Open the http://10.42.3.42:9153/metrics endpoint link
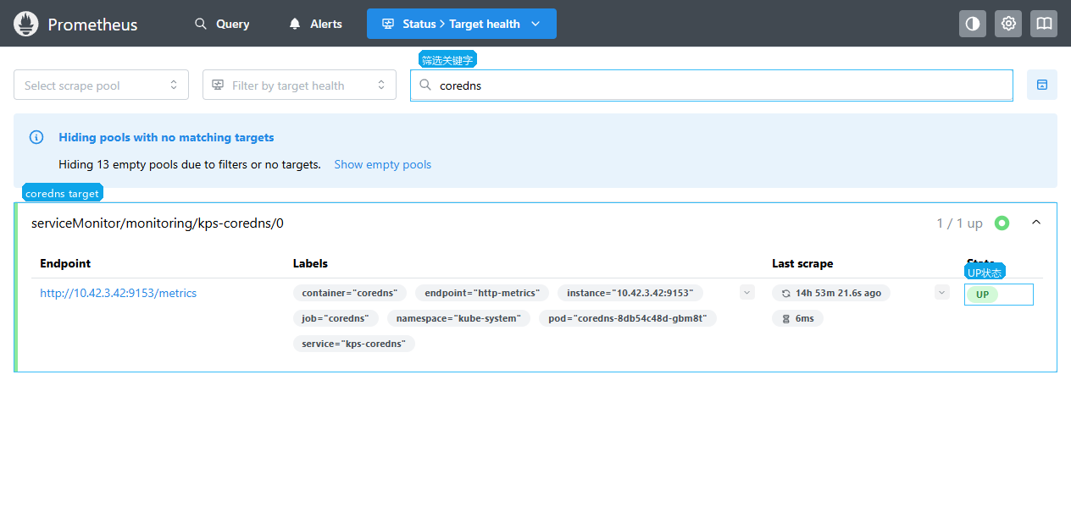Screen dimensions: 1071x529 (x=119, y=293)
